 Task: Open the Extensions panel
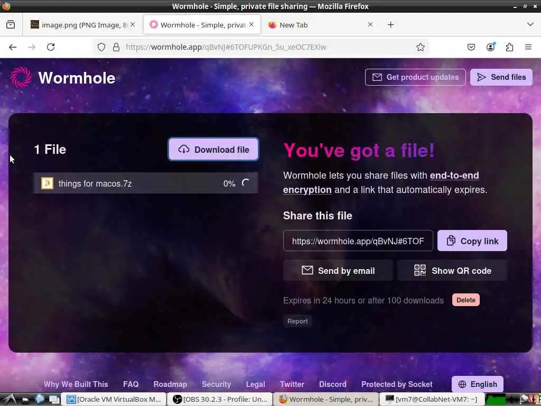tap(509, 47)
